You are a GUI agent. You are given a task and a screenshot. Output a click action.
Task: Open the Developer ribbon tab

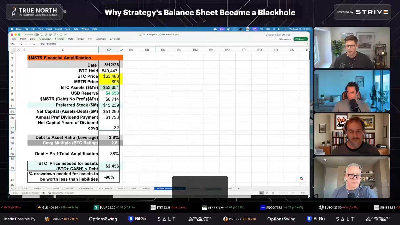115,39
